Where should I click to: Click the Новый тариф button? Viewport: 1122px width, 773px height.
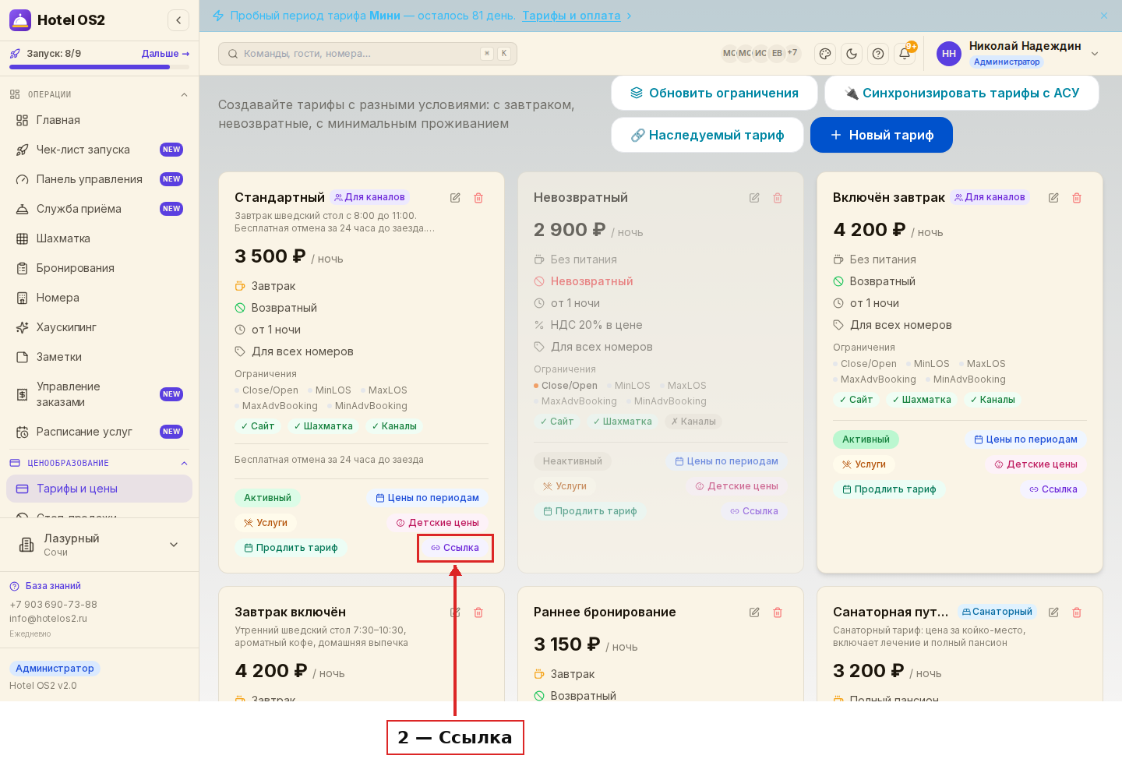pyautogui.click(x=881, y=135)
